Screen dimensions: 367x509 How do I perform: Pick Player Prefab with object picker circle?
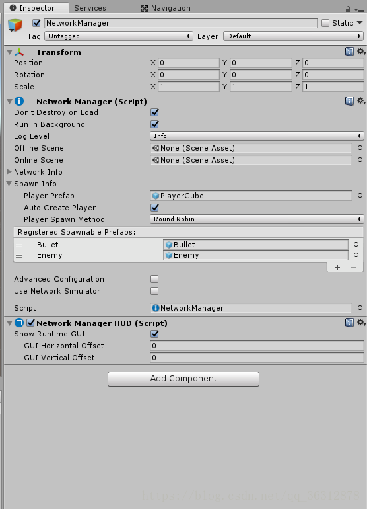pyautogui.click(x=360, y=196)
